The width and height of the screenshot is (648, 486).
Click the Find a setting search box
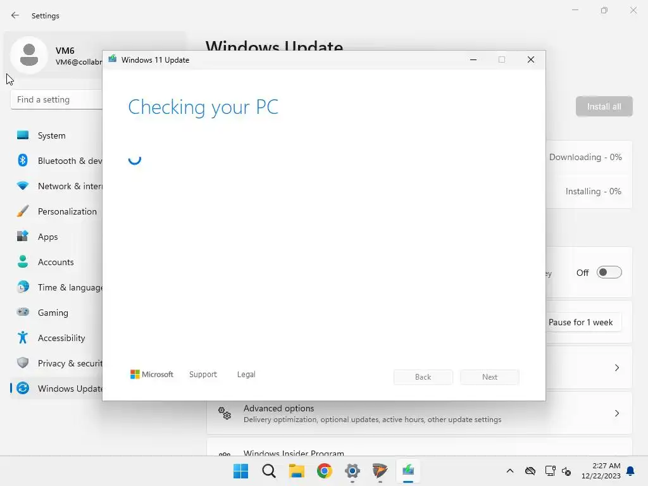[x=56, y=99]
